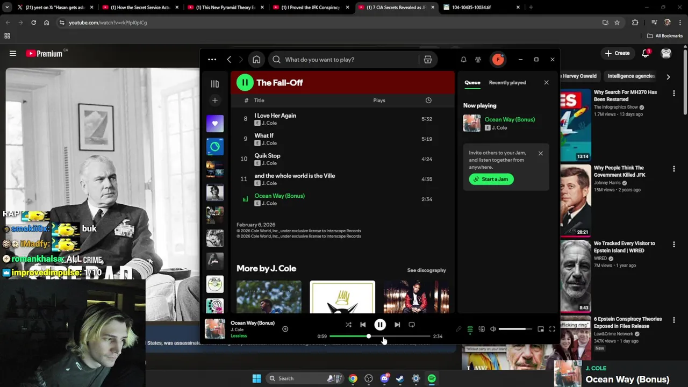Collapse Your Library in Spotify sidebar
This screenshot has height=387, width=688.
(214, 84)
